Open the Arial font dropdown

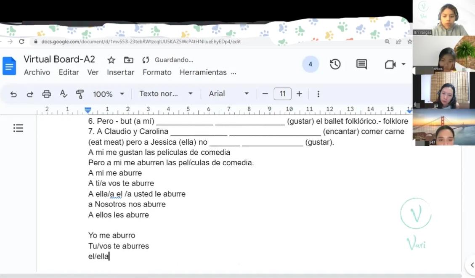point(228,94)
